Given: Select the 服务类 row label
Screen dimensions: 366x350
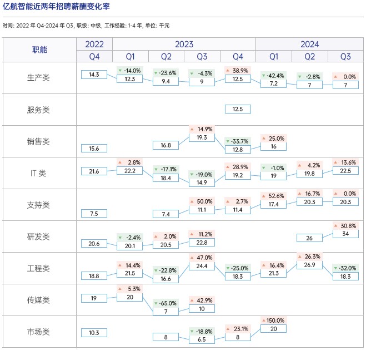Looking at the screenshot, I should click(x=39, y=110).
